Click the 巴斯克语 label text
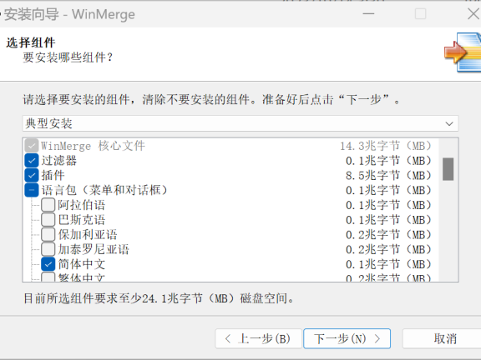This screenshot has height=360, width=481. (x=82, y=219)
